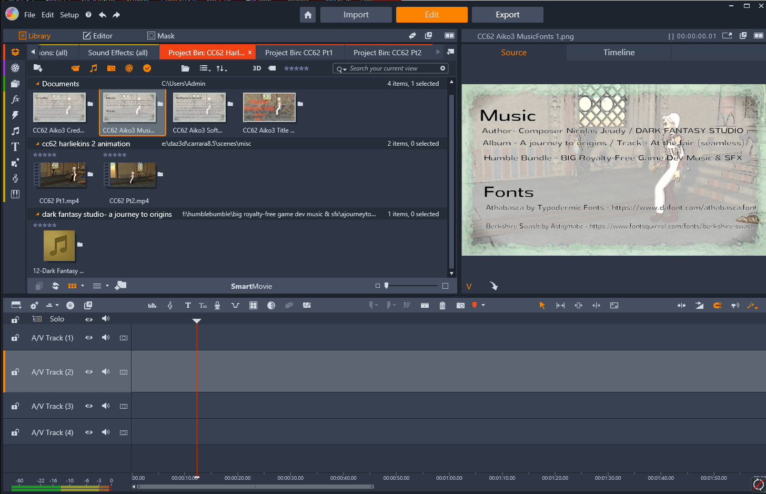Open the marker dropdown arrow on the timeline toolbar
Image resolution: width=766 pixels, height=494 pixels.
click(483, 305)
